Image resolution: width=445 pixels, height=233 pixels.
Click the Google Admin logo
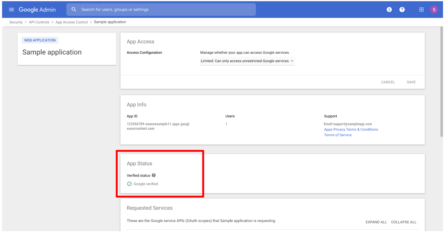37,10
